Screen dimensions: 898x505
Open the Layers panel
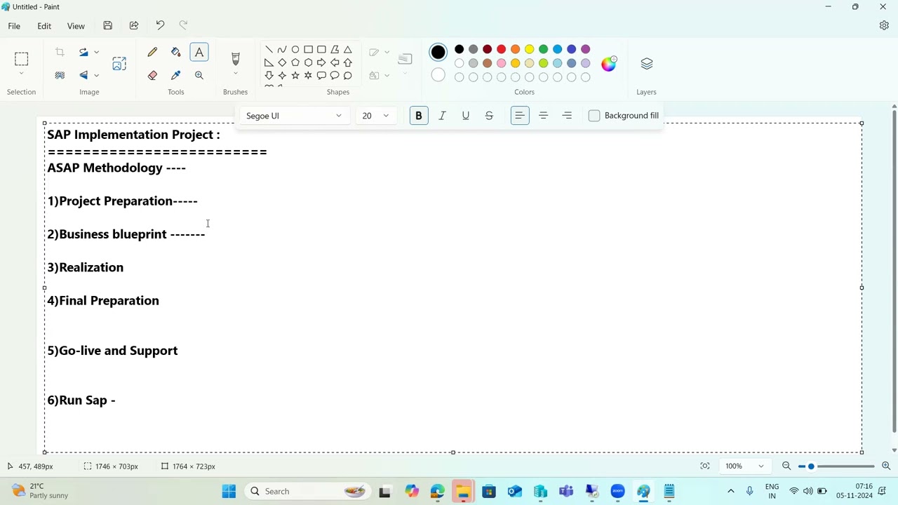tap(647, 64)
